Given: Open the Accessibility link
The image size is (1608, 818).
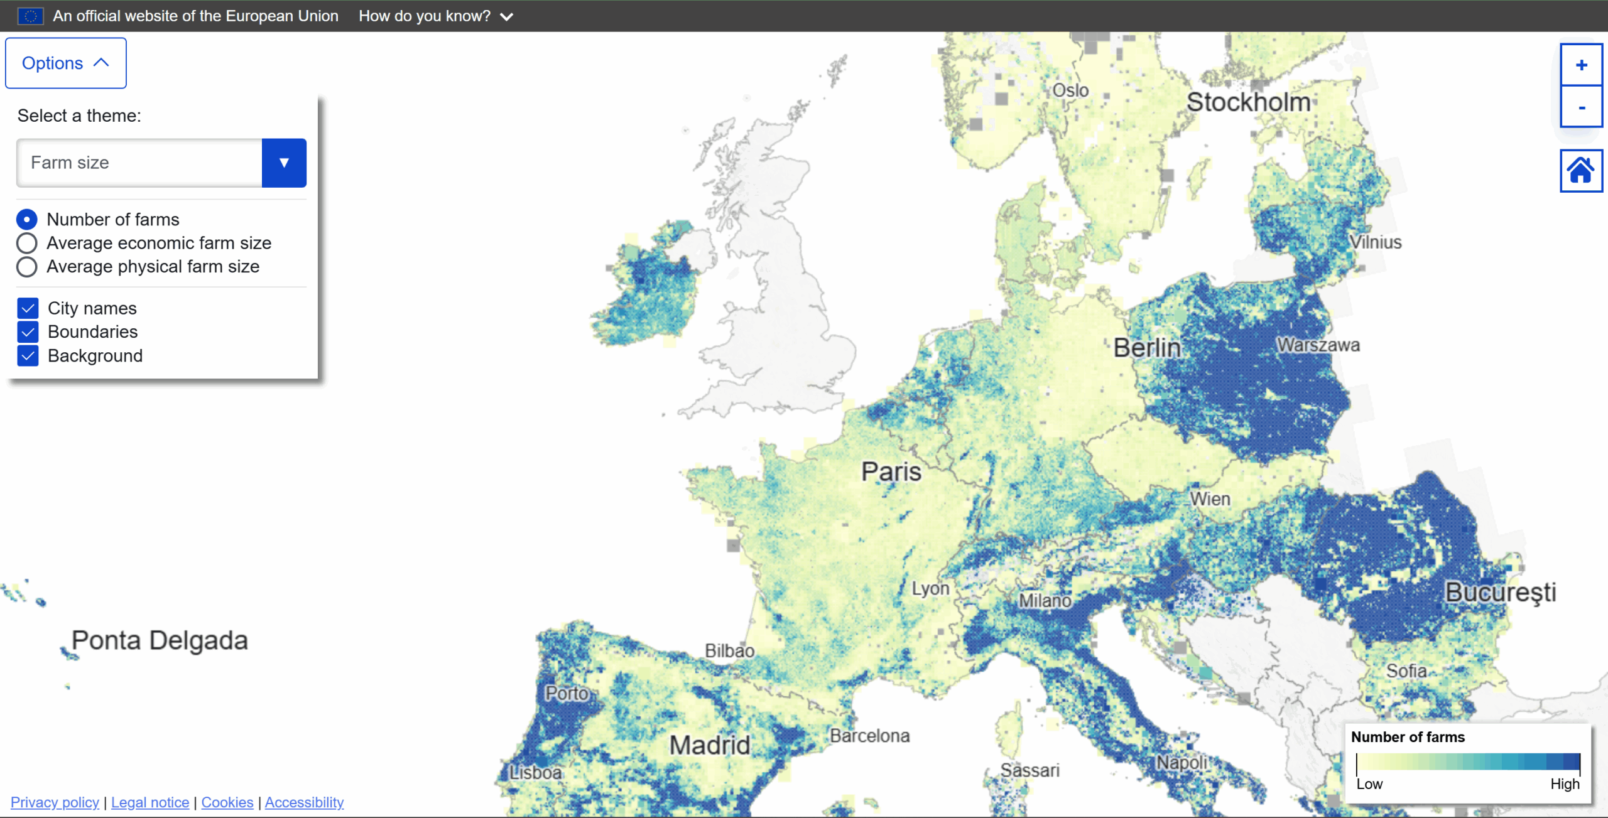Looking at the screenshot, I should [304, 802].
